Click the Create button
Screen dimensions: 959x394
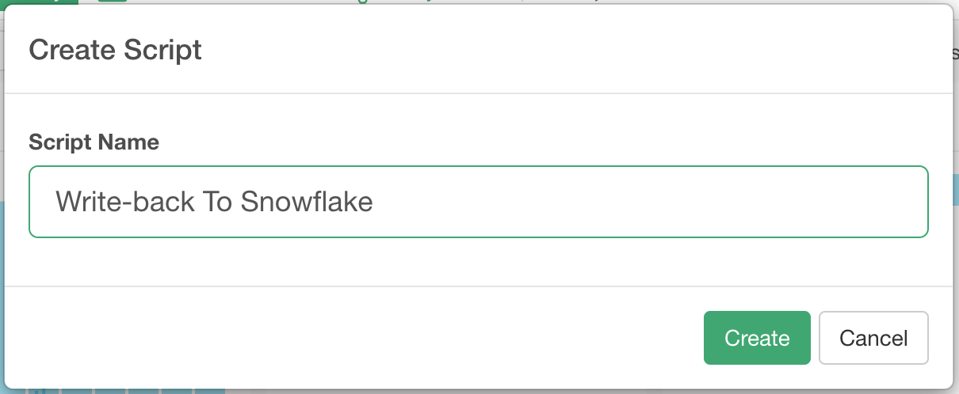(x=757, y=338)
